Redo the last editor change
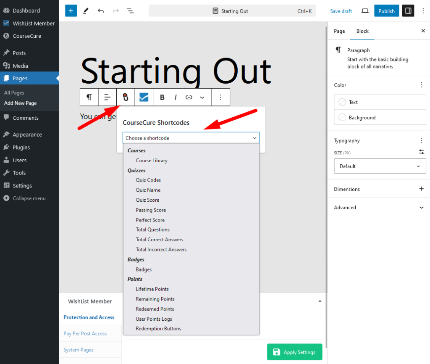 point(116,11)
